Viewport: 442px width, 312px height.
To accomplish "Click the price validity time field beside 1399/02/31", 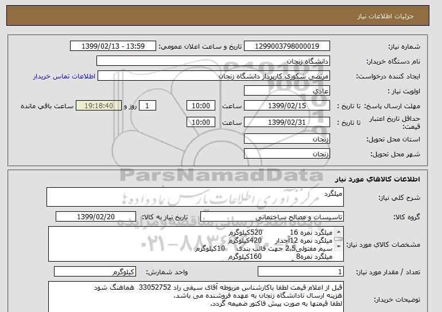I will click(201, 123).
